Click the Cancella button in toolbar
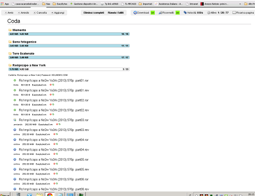255x196 pixels. (40, 13)
